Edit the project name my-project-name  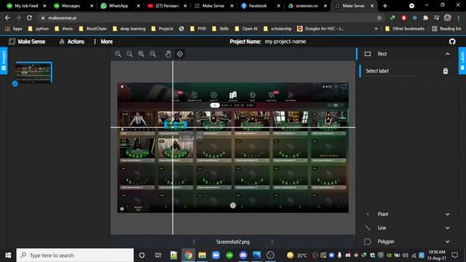(x=285, y=41)
